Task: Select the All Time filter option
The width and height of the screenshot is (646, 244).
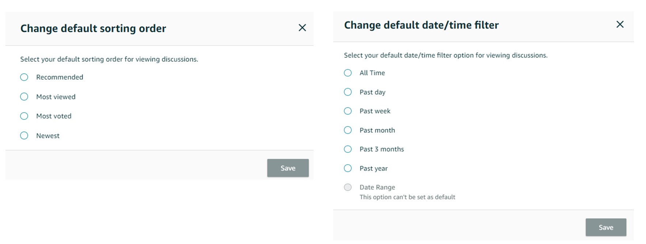Action: 348,73
